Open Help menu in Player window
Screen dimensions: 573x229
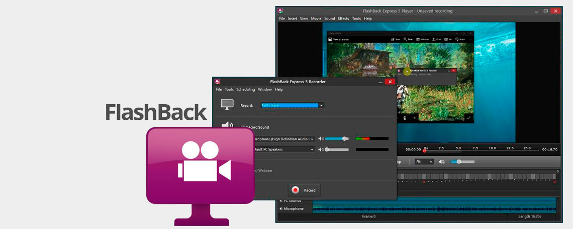(x=367, y=19)
